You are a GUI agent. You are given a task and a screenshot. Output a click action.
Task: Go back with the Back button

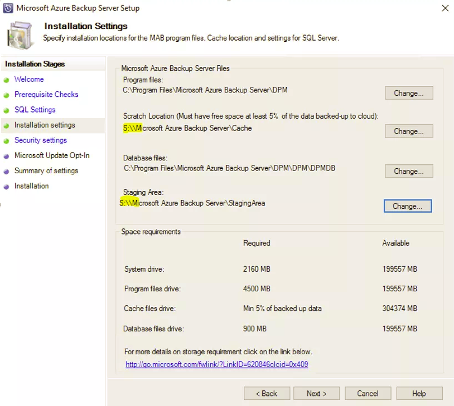coord(267,393)
